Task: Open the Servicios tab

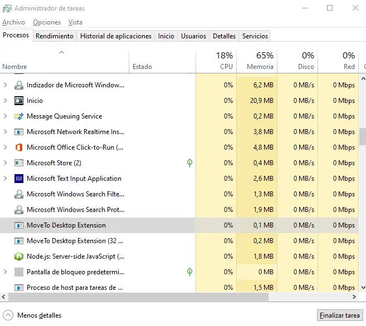Action: 255,36
